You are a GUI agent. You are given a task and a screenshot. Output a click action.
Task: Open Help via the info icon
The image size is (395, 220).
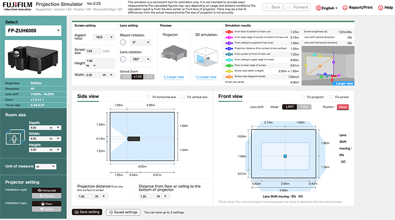point(380,8)
